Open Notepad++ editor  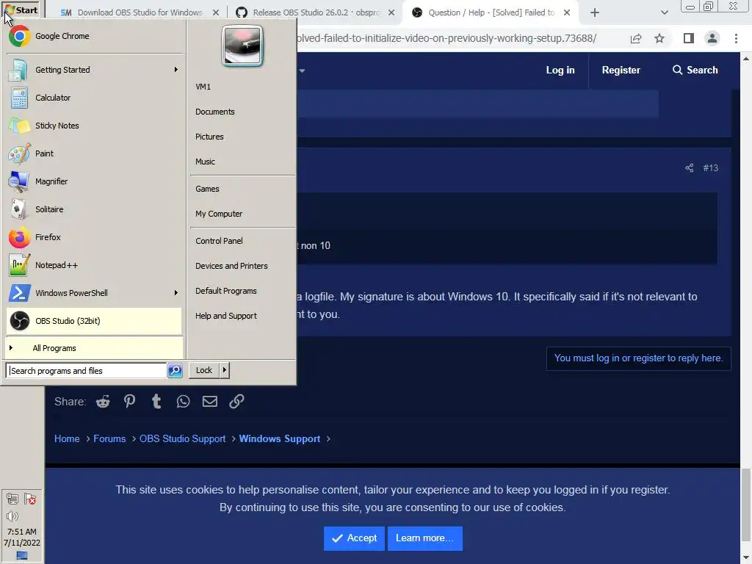(x=94, y=265)
